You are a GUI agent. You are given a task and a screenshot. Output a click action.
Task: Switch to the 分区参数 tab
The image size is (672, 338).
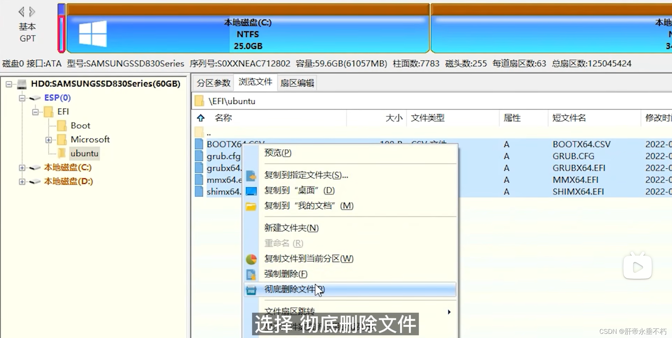(x=213, y=83)
